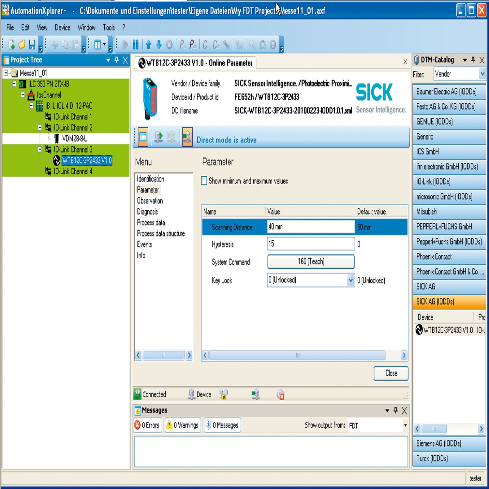
Task: Toggle the 0 Errors filter button
Action: pyautogui.click(x=147, y=425)
